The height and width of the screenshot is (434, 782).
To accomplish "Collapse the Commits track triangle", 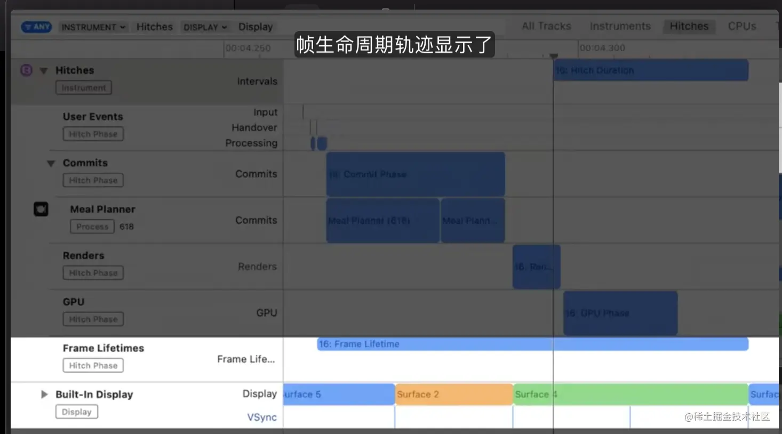I will click(51, 163).
